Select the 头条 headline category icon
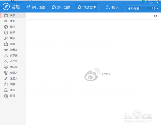Image resolution: width=161 pixels, height=125 pixels. pyautogui.click(x=6, y=15)
